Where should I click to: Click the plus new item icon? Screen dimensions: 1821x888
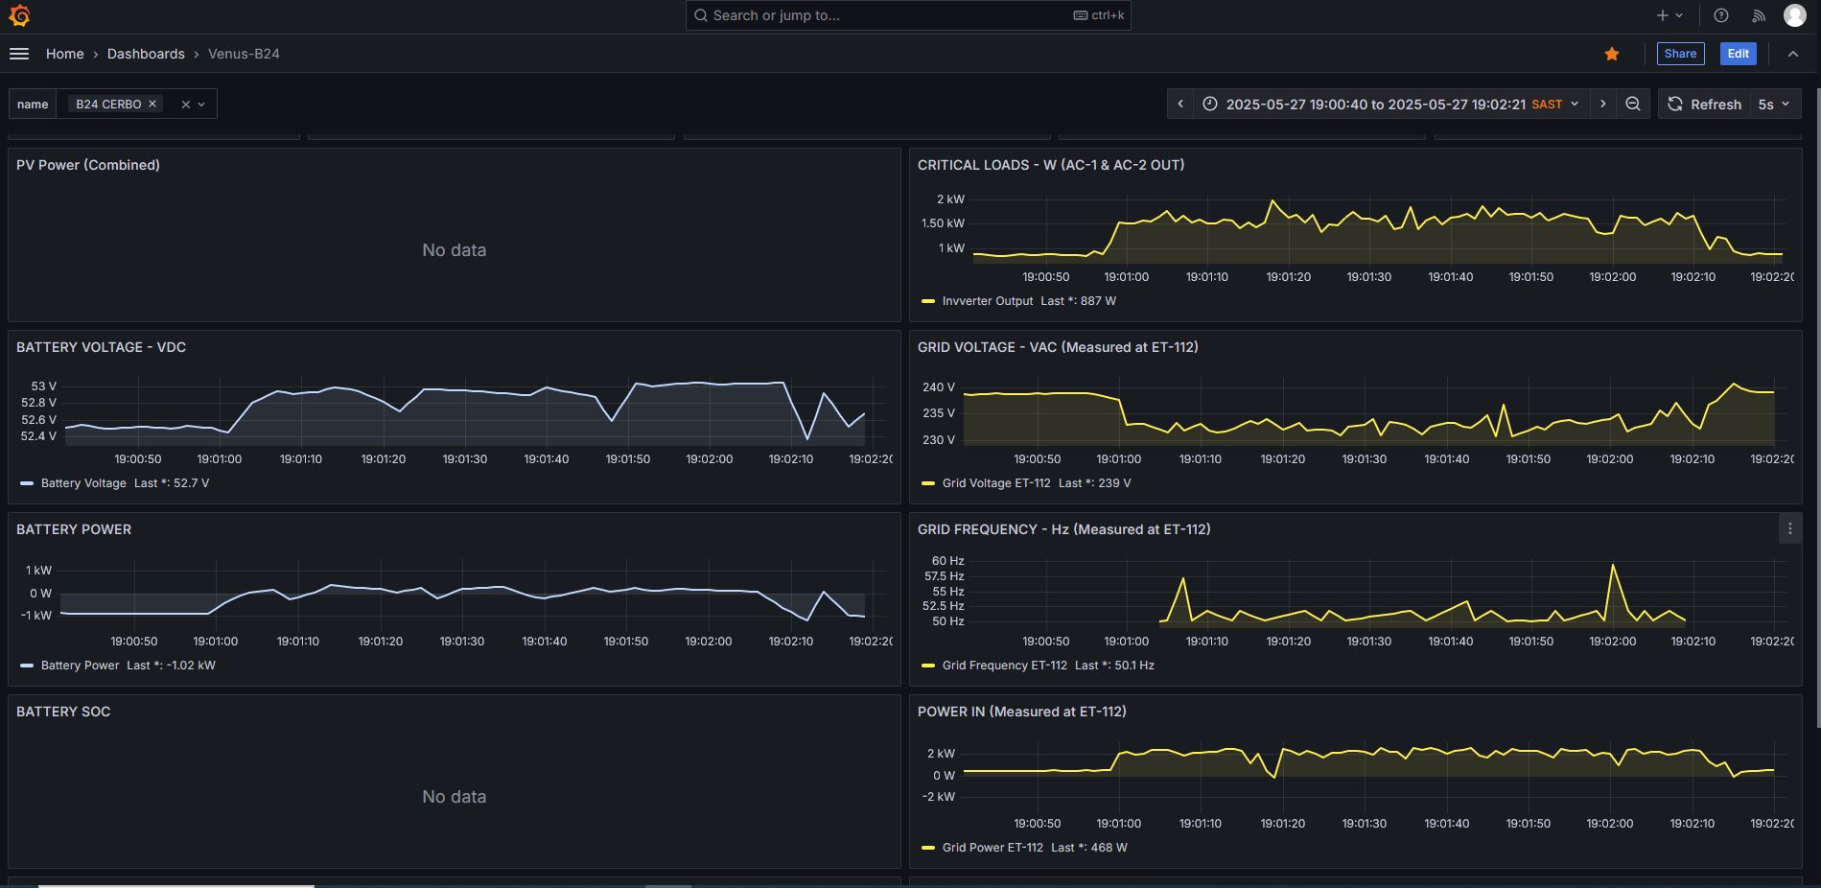click(x=1663, y=15)
